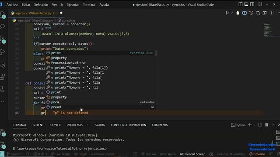Open the Source Control view
This screenshot has width=280, height=157.
[3, 40]
